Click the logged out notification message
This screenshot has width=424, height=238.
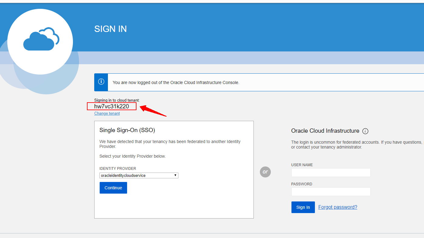point(176,82)
